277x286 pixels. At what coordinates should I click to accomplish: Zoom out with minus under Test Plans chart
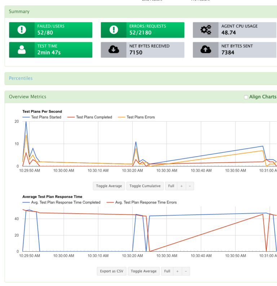click(190, 186)
